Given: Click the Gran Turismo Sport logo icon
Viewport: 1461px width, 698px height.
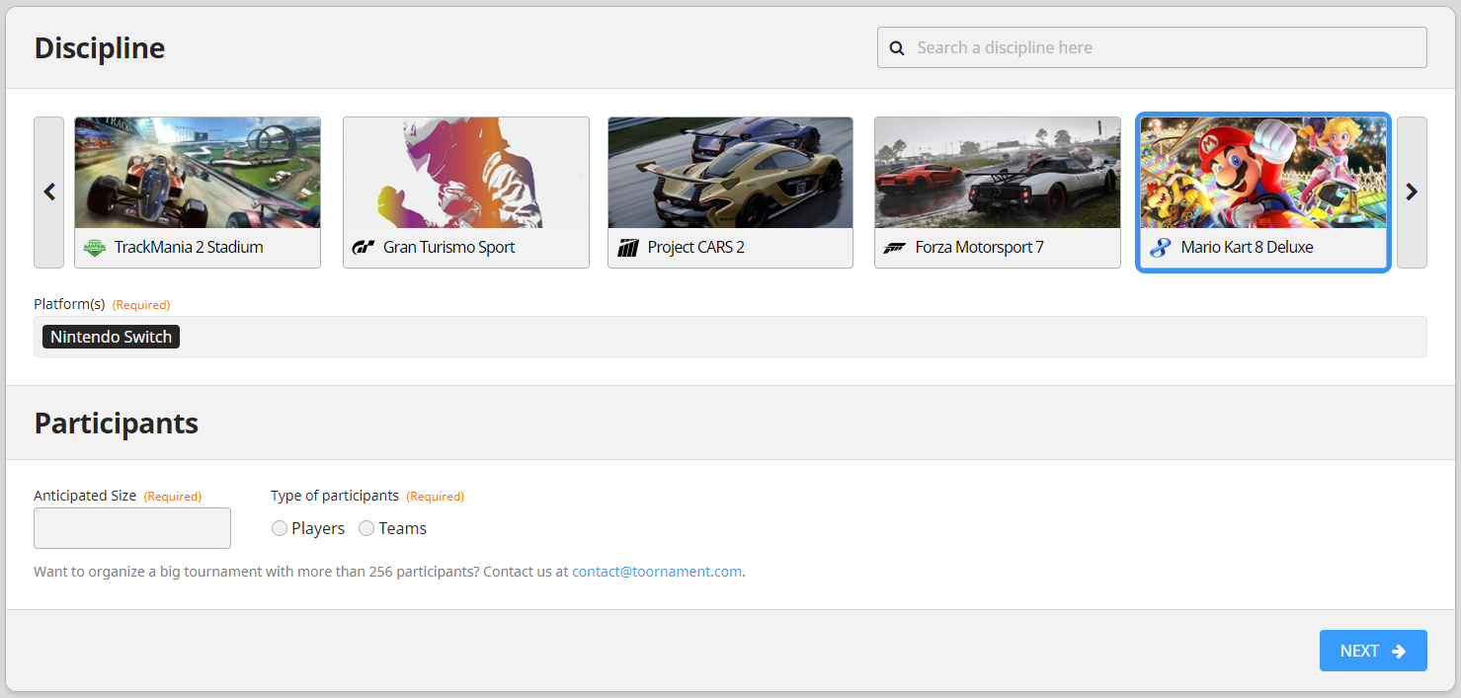Looking at the screenshot, I should point(363,248).
